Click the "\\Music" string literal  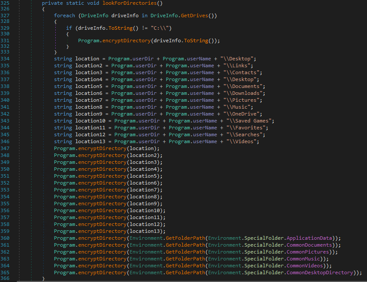pyautogui.click(x=237, y=107)
